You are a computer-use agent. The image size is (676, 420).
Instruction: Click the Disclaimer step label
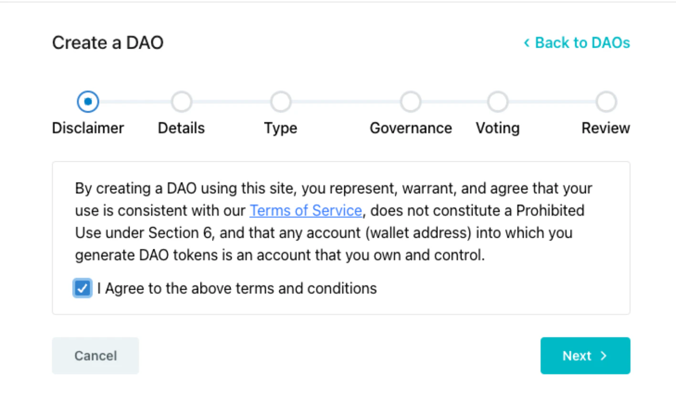tap(88, 128)
